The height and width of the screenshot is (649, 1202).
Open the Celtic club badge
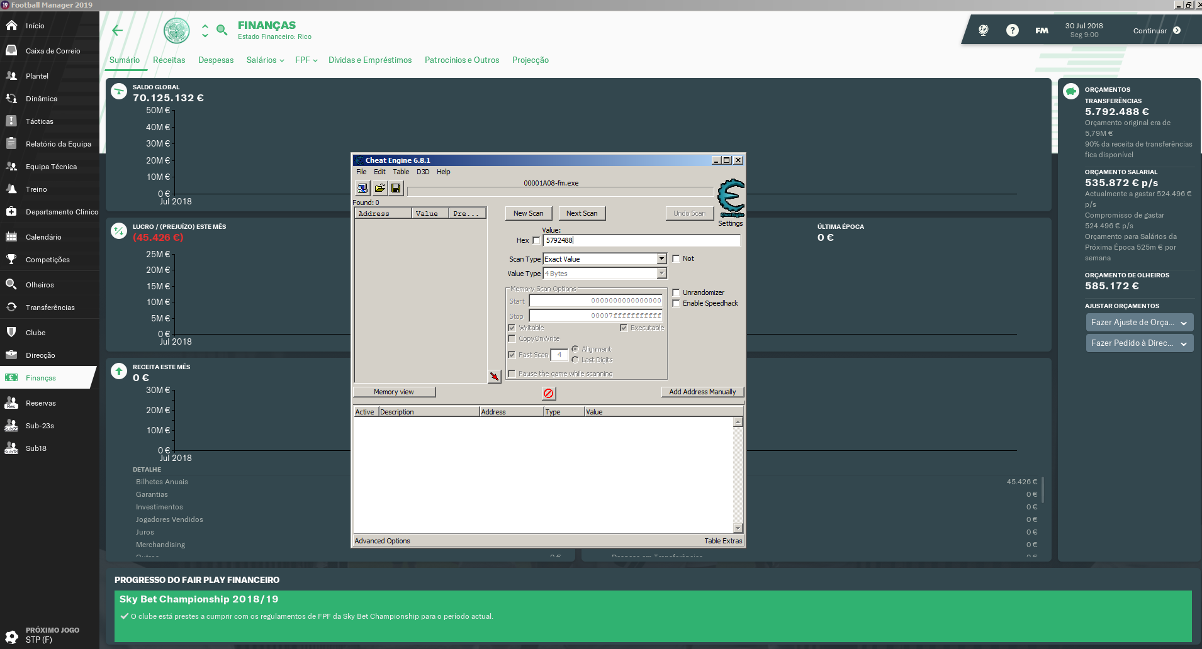pos(177,30)
